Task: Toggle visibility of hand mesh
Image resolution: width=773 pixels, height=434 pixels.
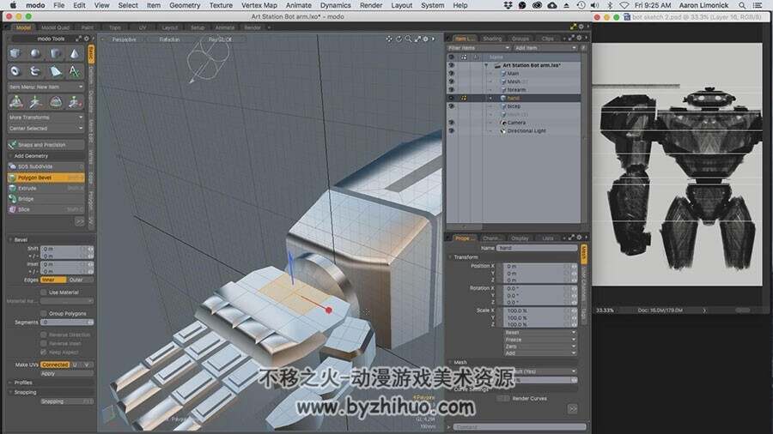Action: (x=451, y=98)
